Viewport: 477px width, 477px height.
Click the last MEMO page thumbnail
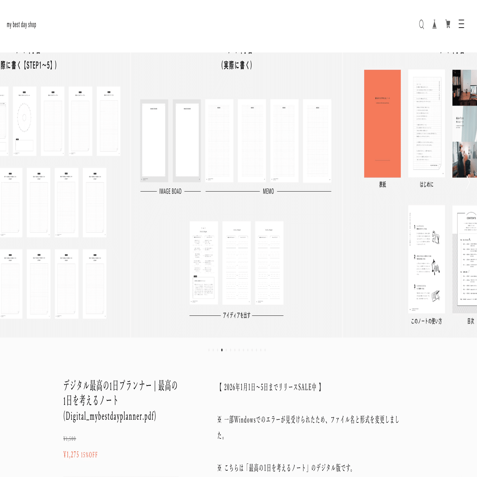pos(317,141)
